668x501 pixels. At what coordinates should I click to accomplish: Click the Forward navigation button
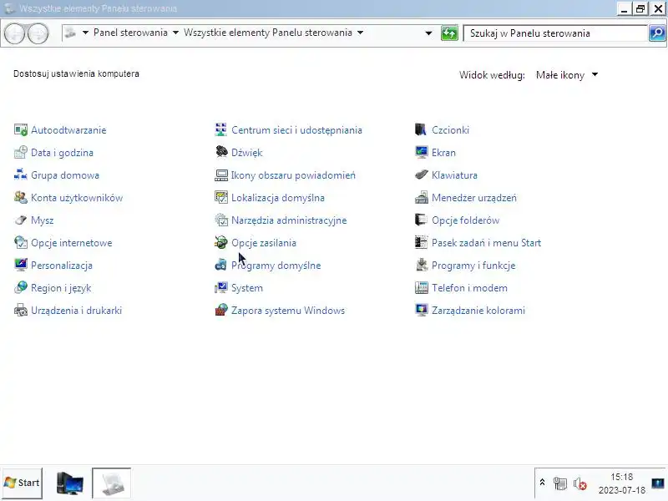pyautogui.click(x=38, y=33)
